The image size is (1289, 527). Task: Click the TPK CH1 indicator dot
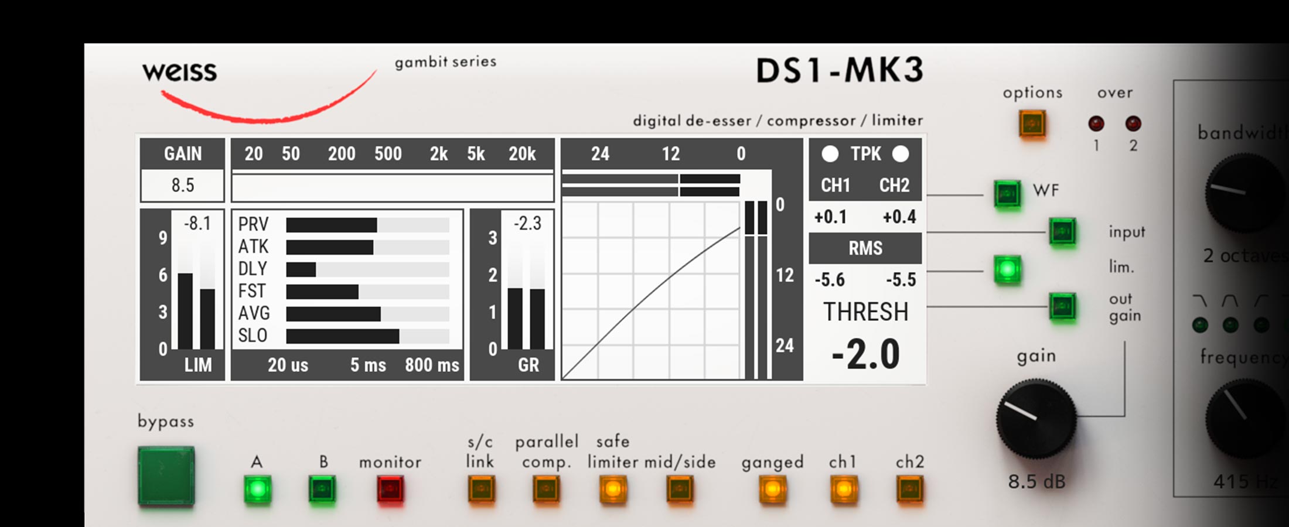(830, 154)
